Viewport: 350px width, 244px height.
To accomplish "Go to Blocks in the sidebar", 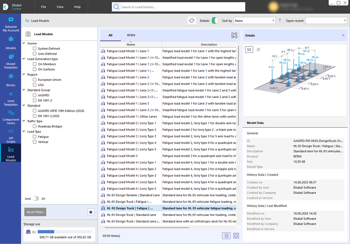I will (11, 80).
